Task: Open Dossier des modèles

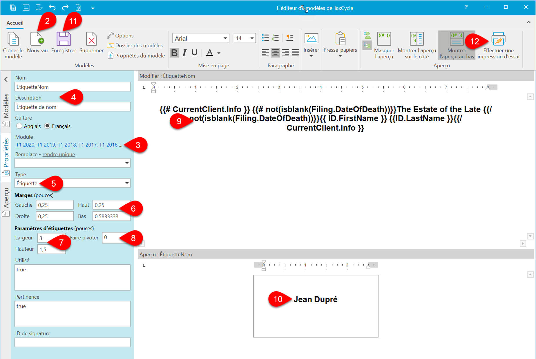Action: coord(135,46)
